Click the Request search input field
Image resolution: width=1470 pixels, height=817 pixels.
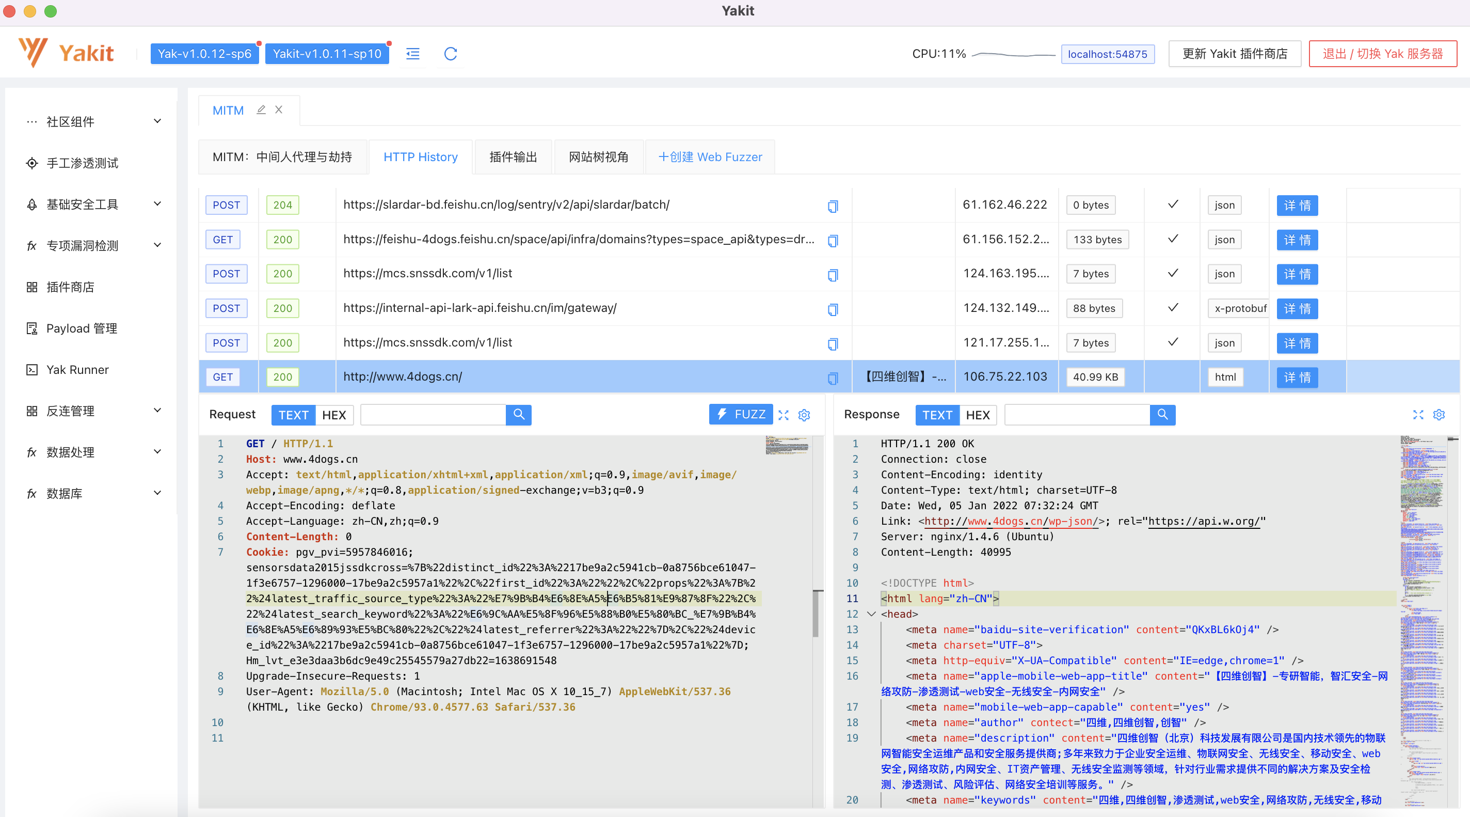[x=433, y=415]
